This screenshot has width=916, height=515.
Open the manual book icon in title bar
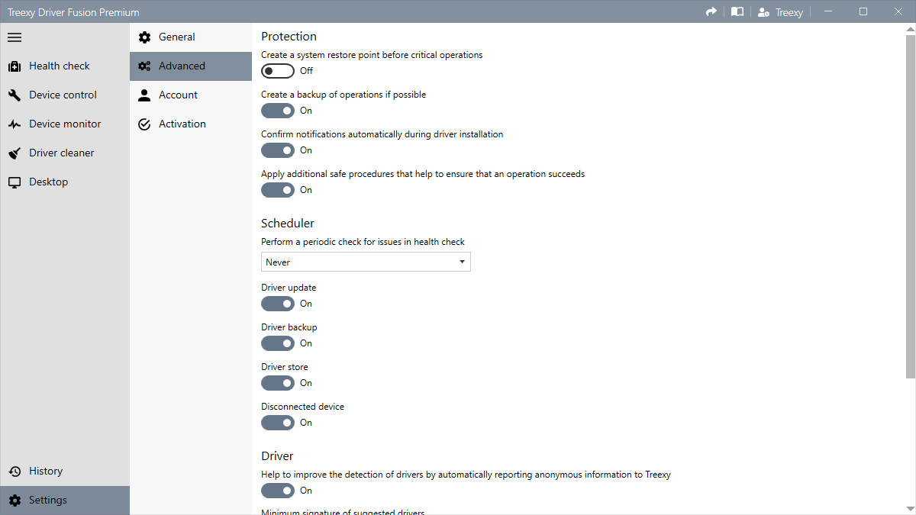click(737, 12)
